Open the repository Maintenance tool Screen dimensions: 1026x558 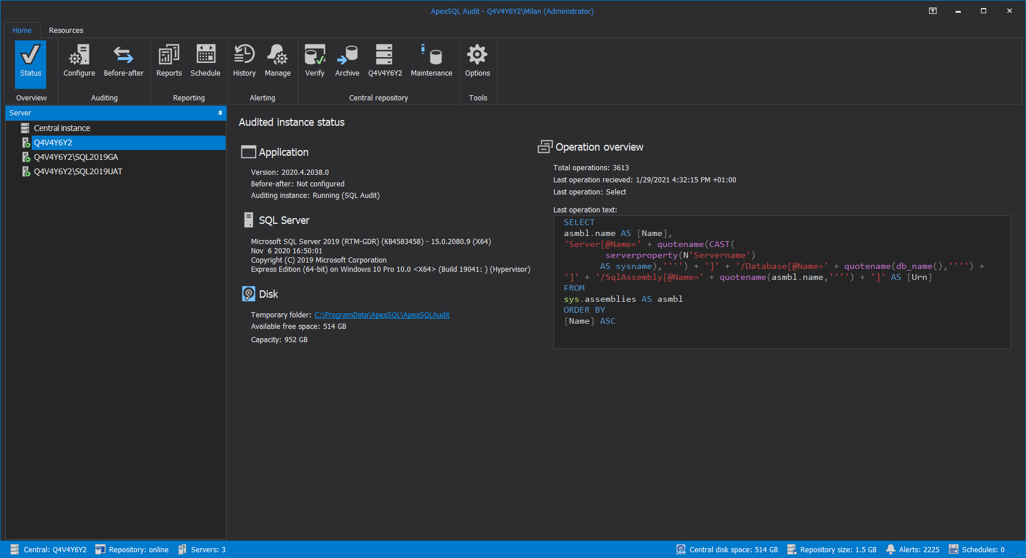[431, 61]
